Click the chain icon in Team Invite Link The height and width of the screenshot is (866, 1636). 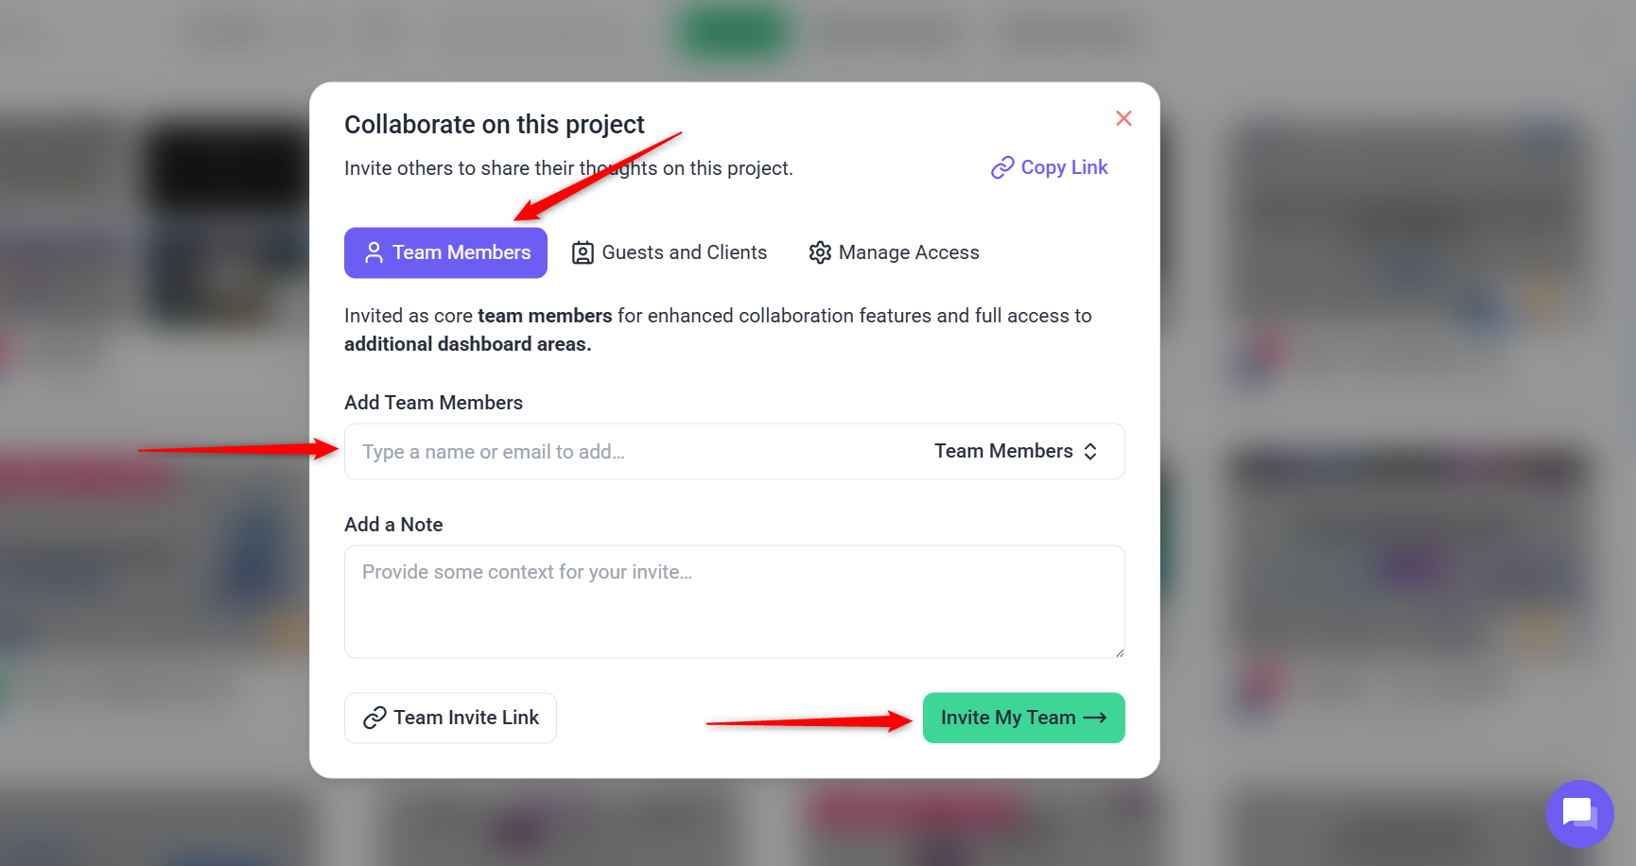(x=374, y=718)
